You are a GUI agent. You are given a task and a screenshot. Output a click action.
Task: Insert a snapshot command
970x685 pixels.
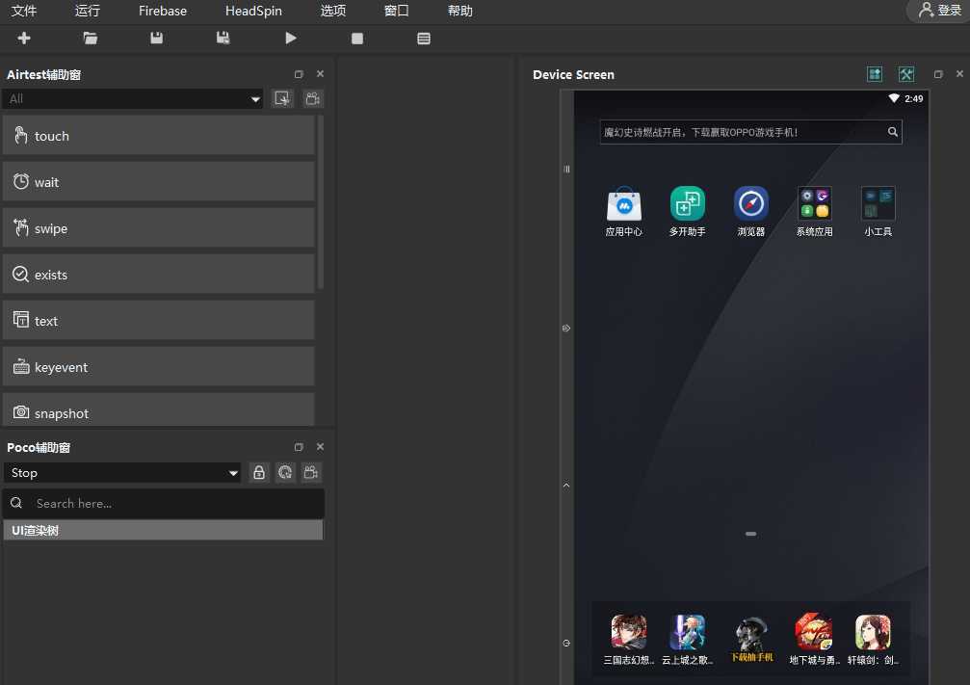(x=158, y=410)
